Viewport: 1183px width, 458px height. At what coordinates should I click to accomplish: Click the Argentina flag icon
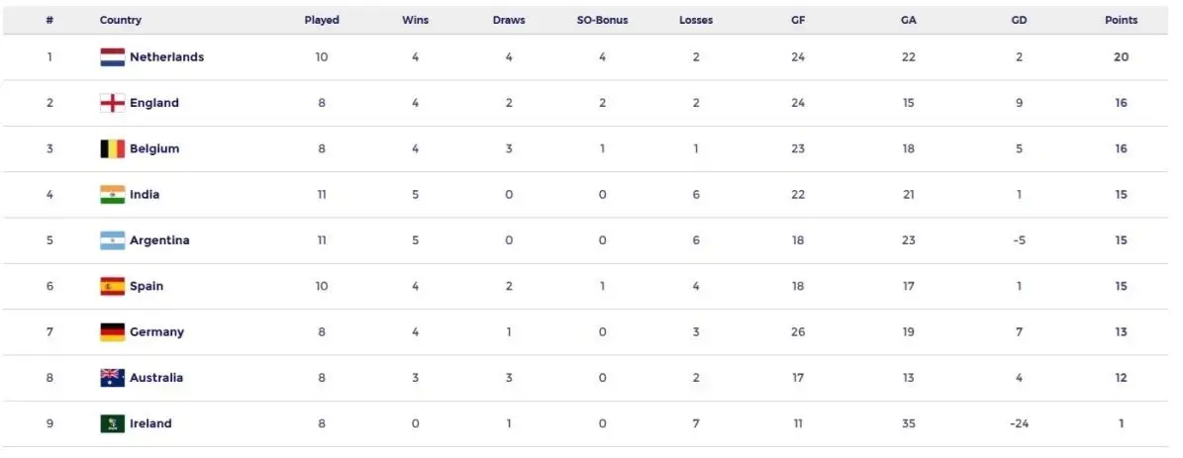112,240
